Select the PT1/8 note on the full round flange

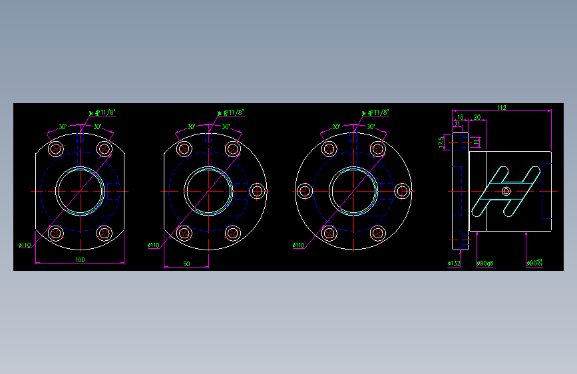pos(375,112)
